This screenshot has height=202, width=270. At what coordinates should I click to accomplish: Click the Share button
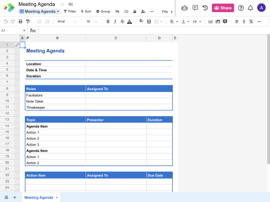[x=223, y=8]
